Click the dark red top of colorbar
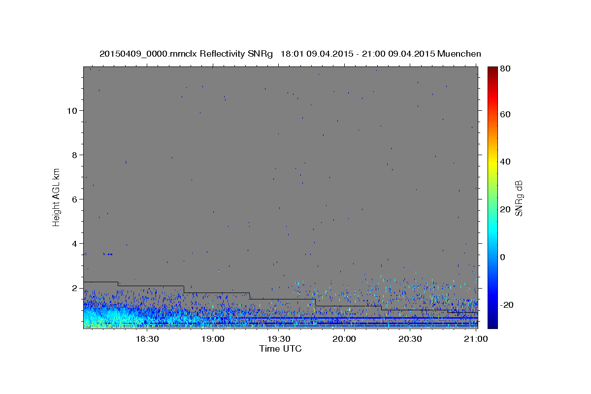 click(492, 70)
